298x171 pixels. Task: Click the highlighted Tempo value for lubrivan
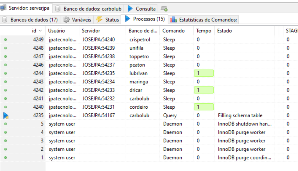tap(204, 73)
